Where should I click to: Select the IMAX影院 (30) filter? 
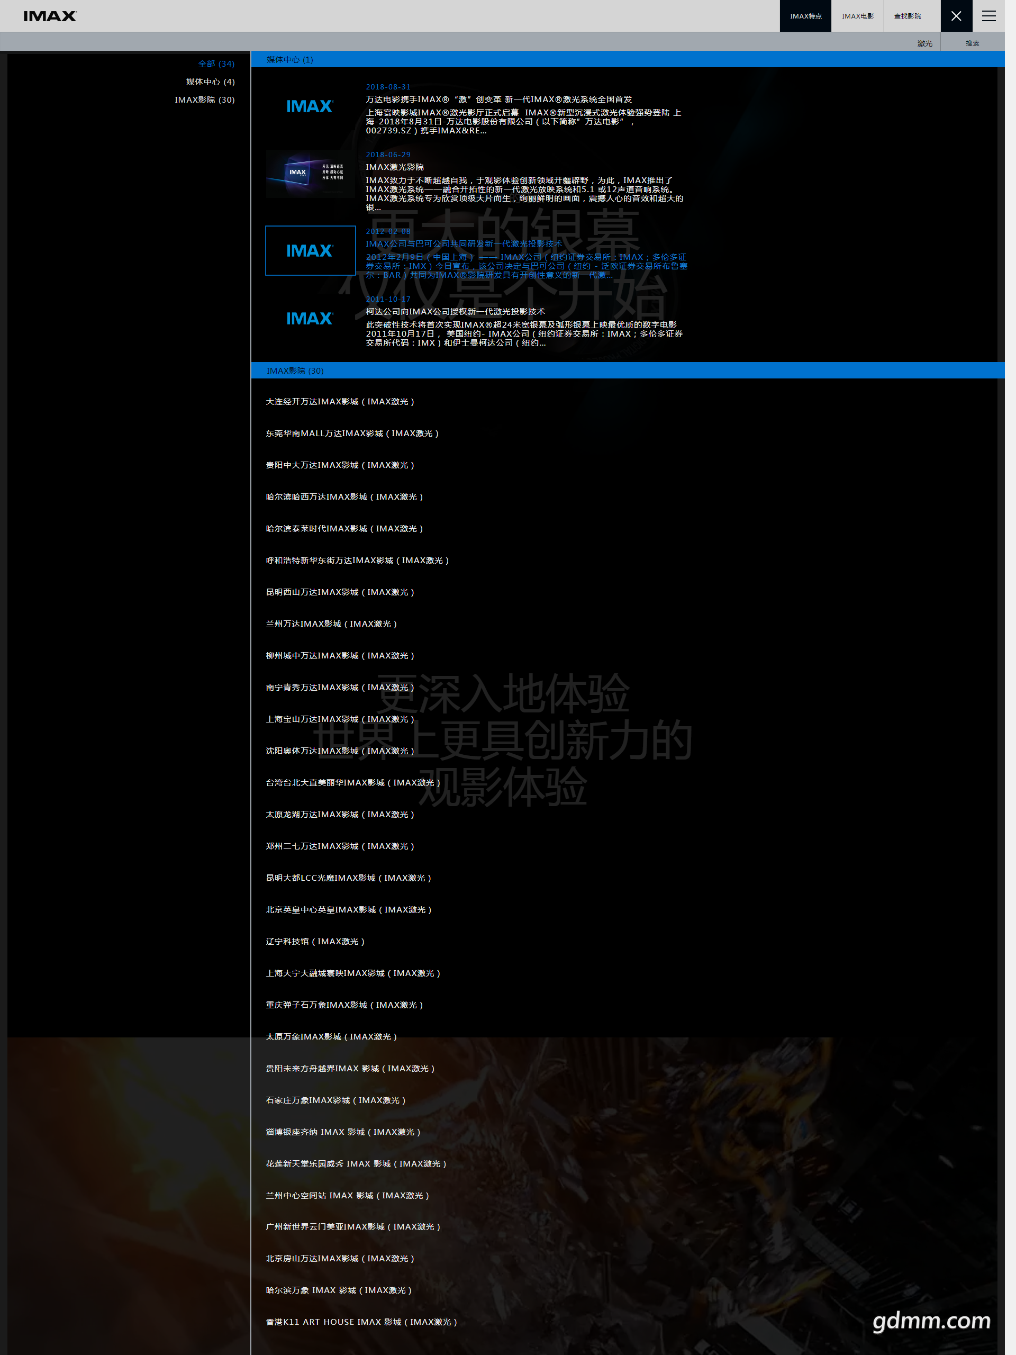coord(205,100)
